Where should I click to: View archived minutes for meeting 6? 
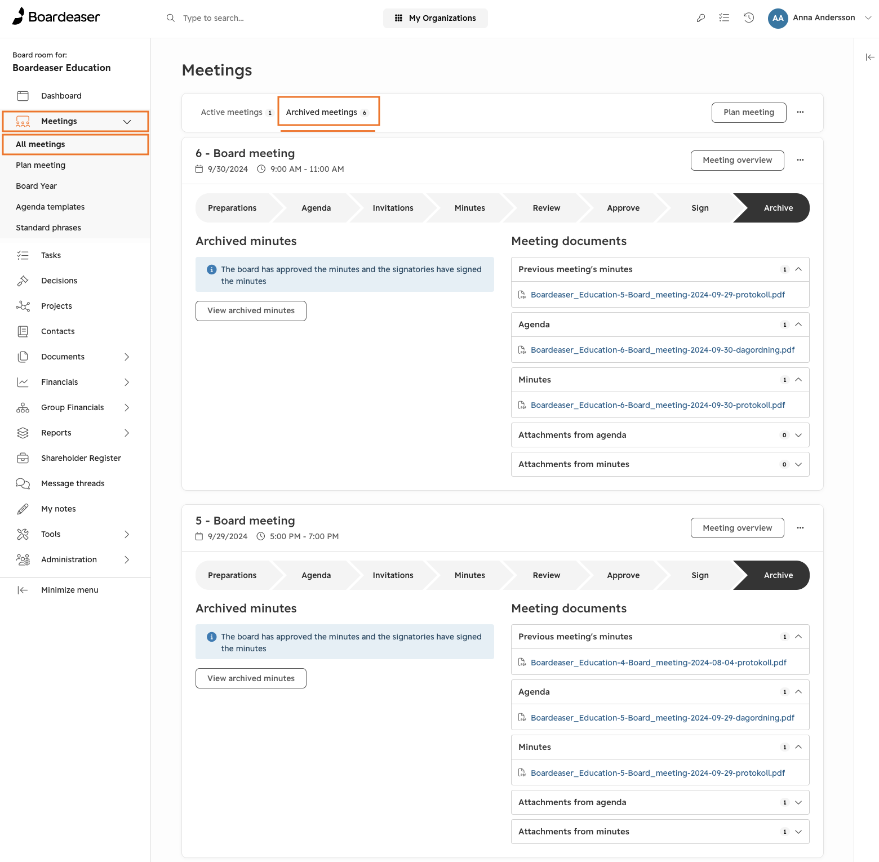point(251,310)
